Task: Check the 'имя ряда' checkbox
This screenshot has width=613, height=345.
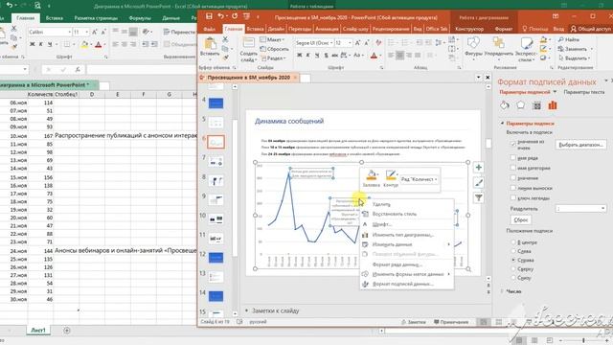Action: [513, 157]
